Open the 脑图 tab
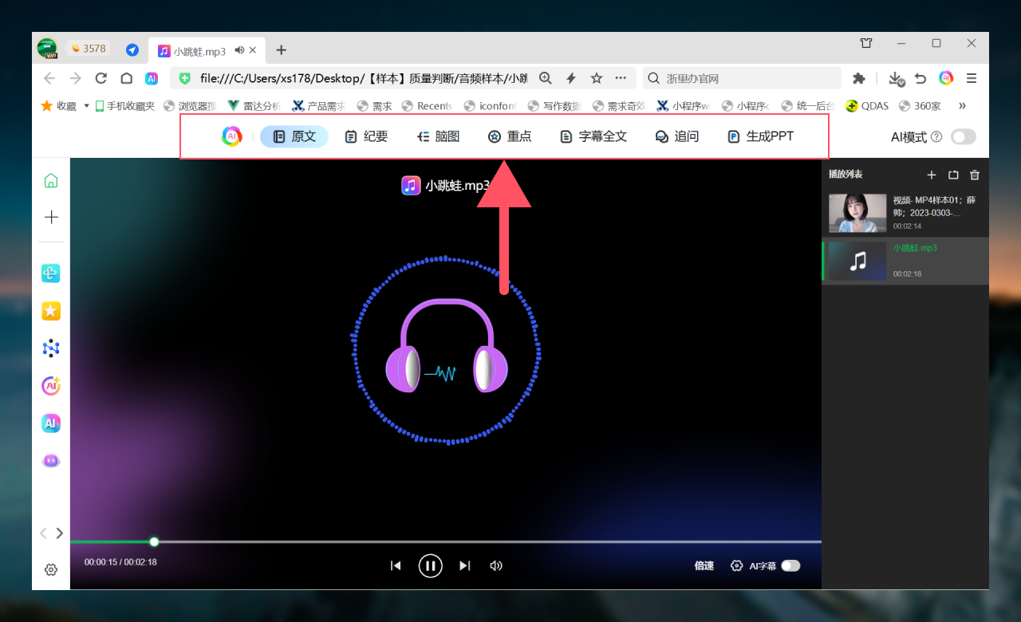Screen dimensions: 1021x622 438,136
